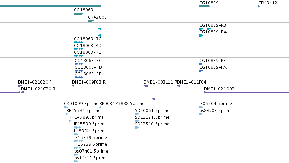Select protein CG18063-PE label
The image size is (289, 163).
pos(88,74)
